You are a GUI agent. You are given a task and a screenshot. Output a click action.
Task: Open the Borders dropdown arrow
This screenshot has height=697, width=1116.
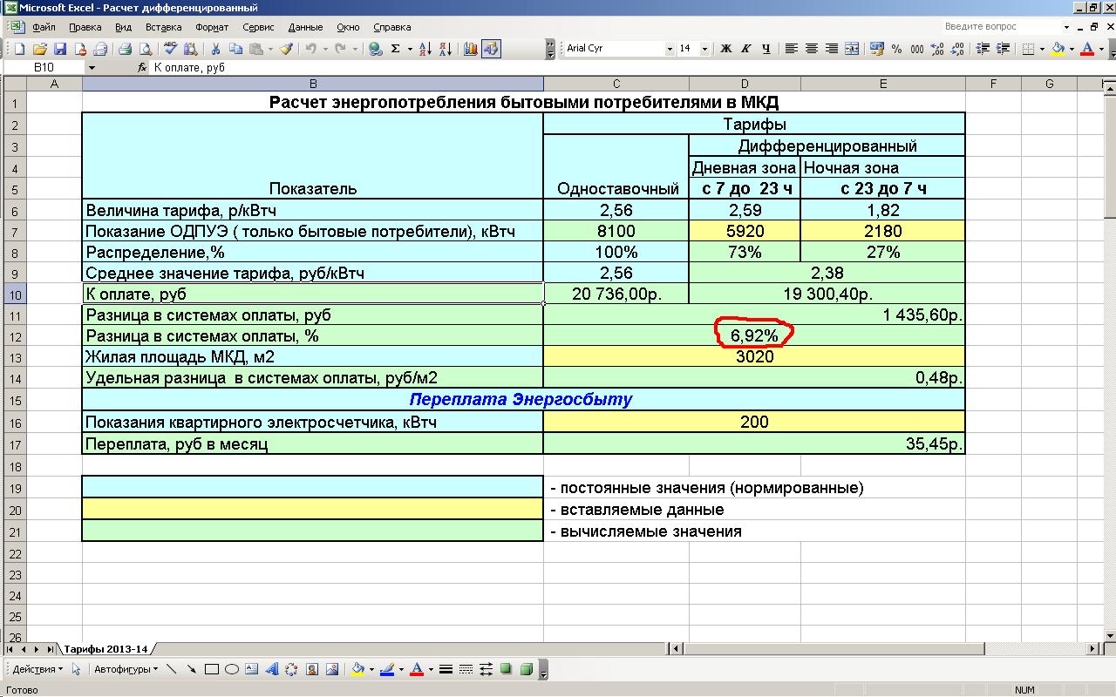click(1043, 49)
